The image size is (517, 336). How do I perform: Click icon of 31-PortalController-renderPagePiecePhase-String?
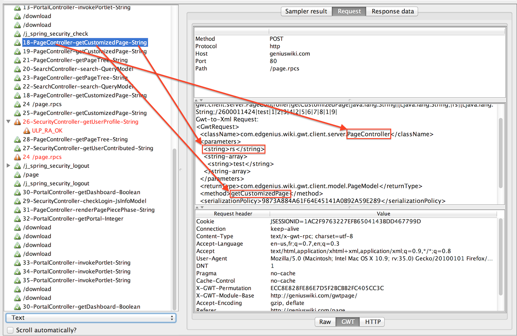point(18,210)
